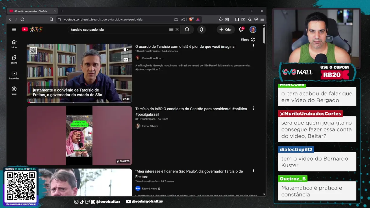Open the 'Tarcísio do Islã?' Shorts thumbnail
The height and width of the screenshot is (208, 370).
click(79, 136)
